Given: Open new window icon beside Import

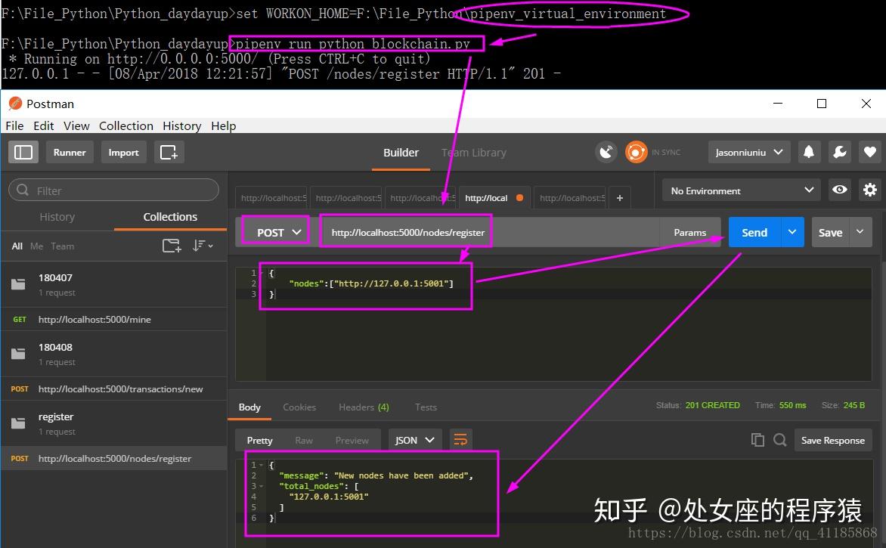Looking at the screenshot, I should pos(169,153).
